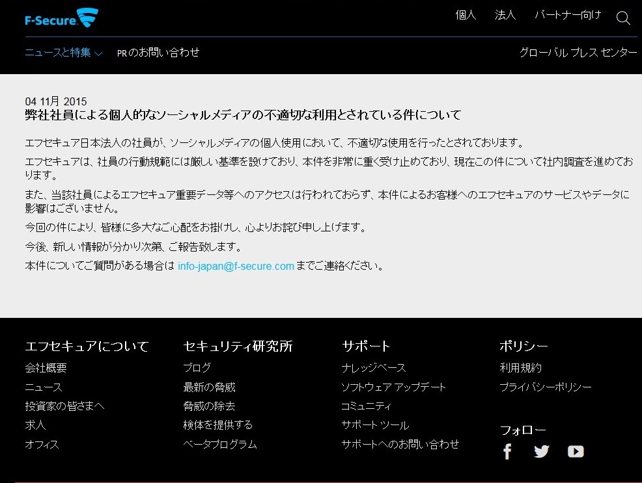Open ブログ under セキュリティ研究所
The width and height of the screenshot is (642, 483).
tap(197, 368)
